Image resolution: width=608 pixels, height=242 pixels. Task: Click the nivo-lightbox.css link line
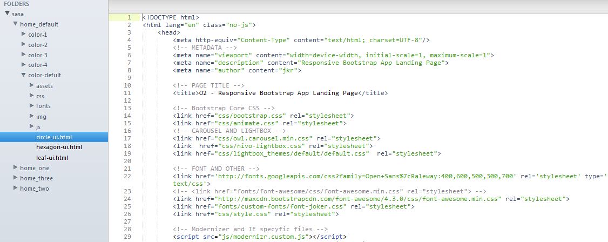tap(273, 146)
